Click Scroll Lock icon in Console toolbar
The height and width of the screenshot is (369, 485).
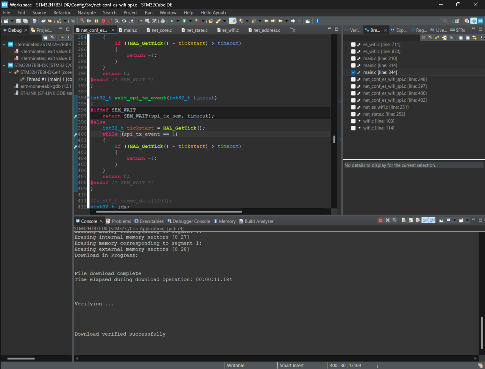(411, 220)
